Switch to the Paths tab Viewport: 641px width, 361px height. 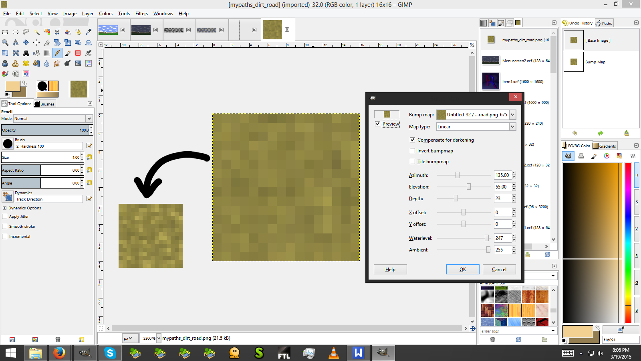(x=604, y=23)
